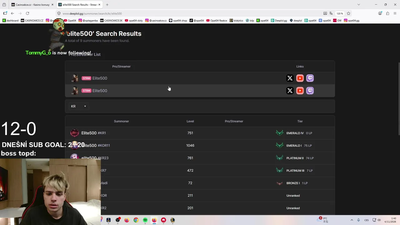Click the EMERALD IV tier text
400x225 pixels.
point(295,133)
